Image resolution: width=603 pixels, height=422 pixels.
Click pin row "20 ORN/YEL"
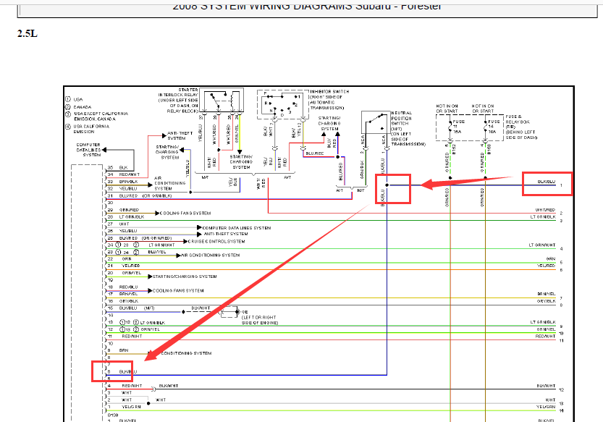tap(125, 273)
